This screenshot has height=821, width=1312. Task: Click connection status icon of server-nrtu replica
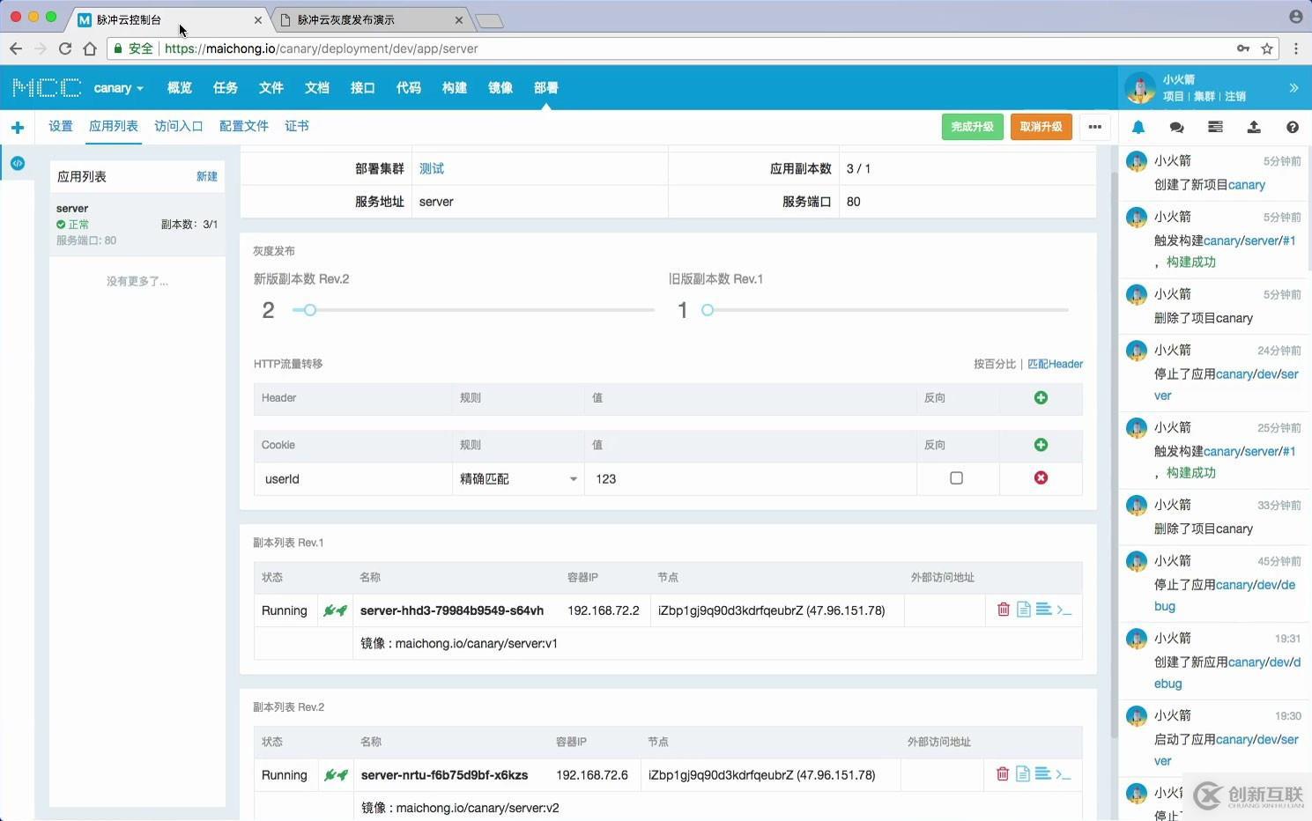336,775
